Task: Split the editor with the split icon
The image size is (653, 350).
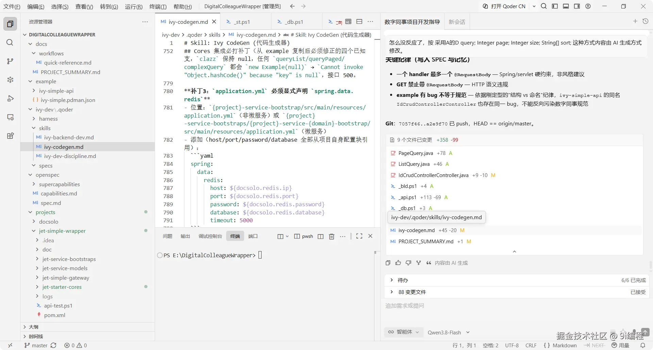Action: click(x=359, y=21)
